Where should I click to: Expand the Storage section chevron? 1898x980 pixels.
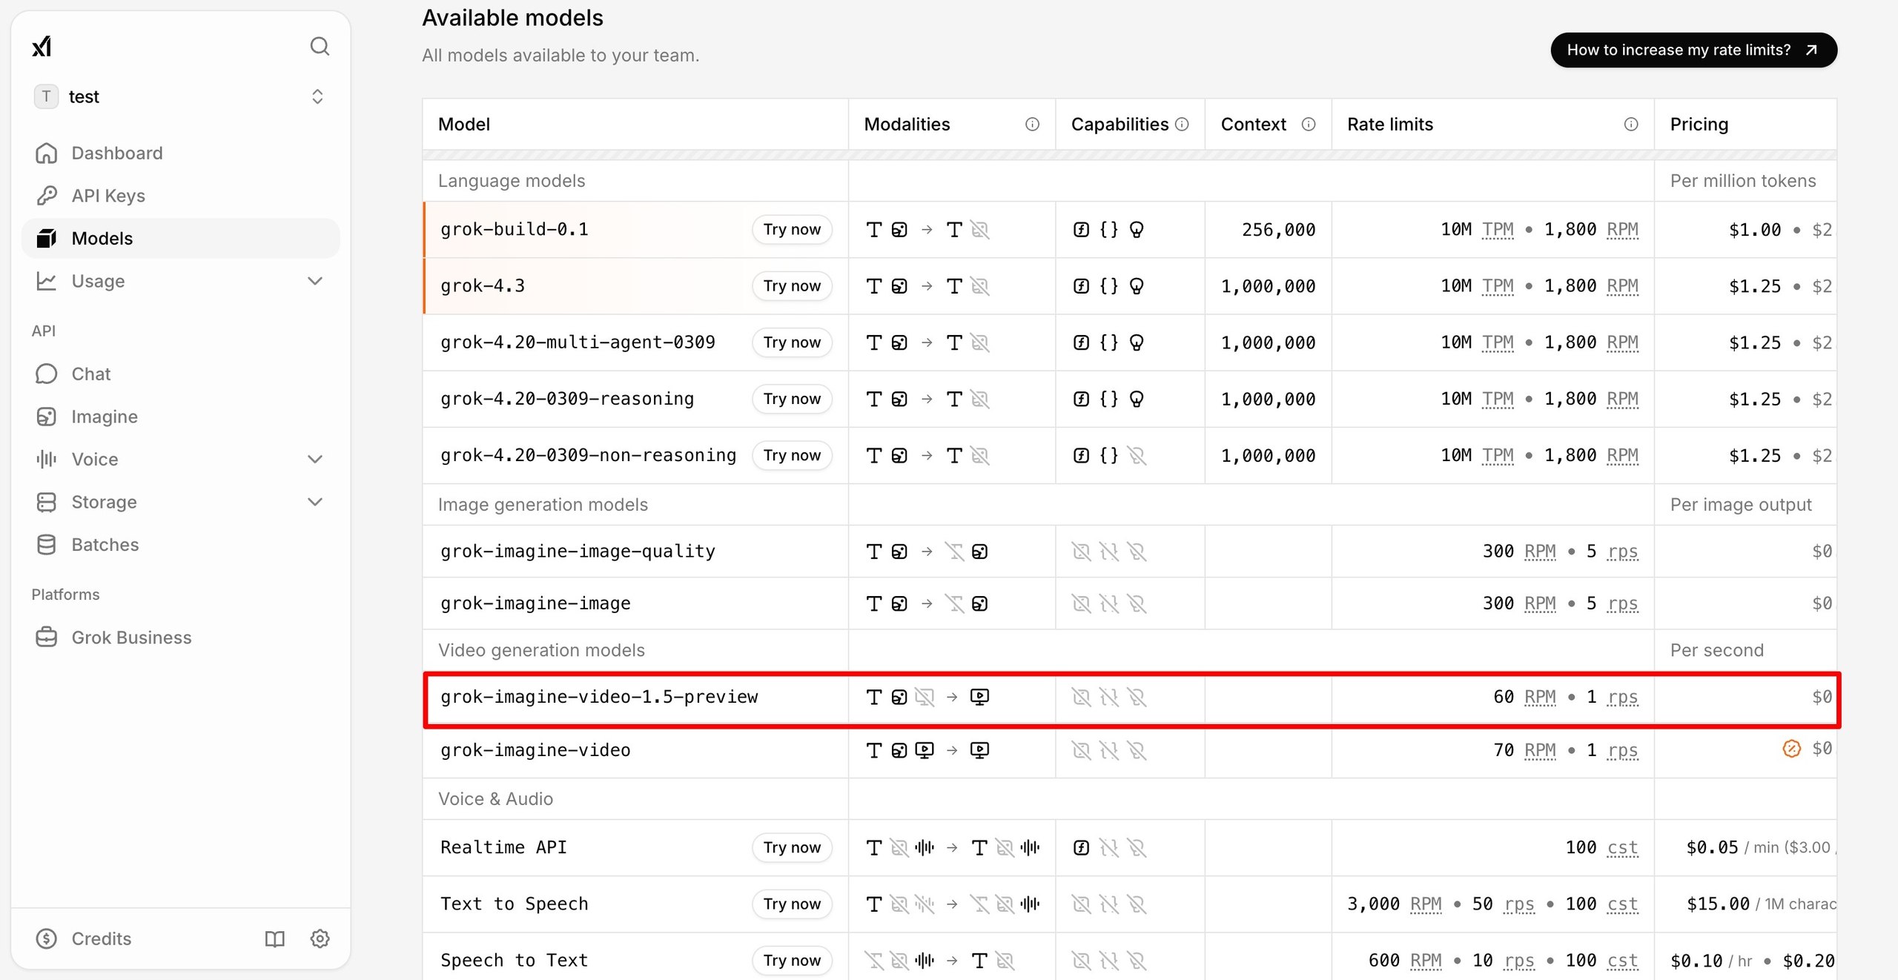(315, 502)
